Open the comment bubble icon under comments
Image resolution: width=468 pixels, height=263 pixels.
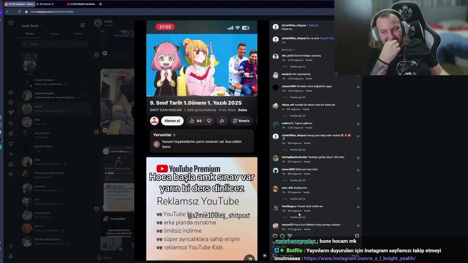click(x=282, y=236)
